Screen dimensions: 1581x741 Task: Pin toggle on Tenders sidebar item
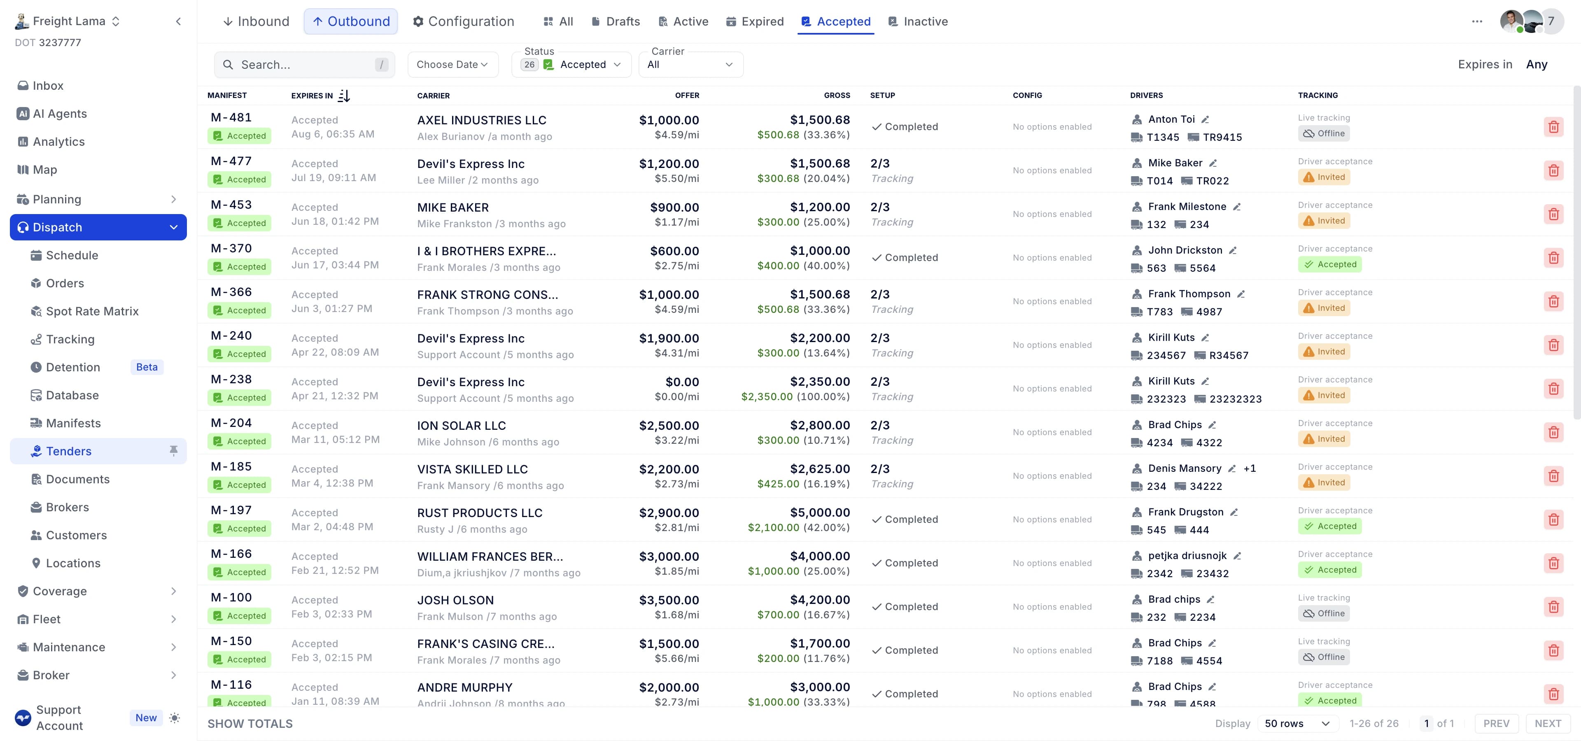[x=174, y=451]
